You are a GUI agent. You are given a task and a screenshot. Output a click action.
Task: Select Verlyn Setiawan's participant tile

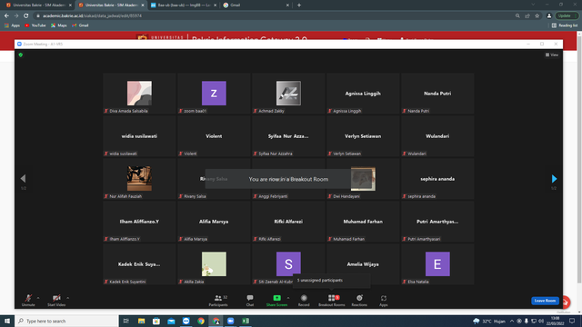click(363, 136)
